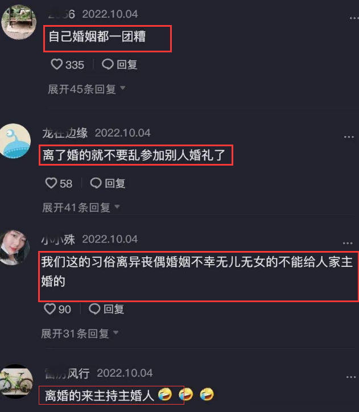
Task: Tap reply bubble under 58-like comment
Action: (96, 183)
